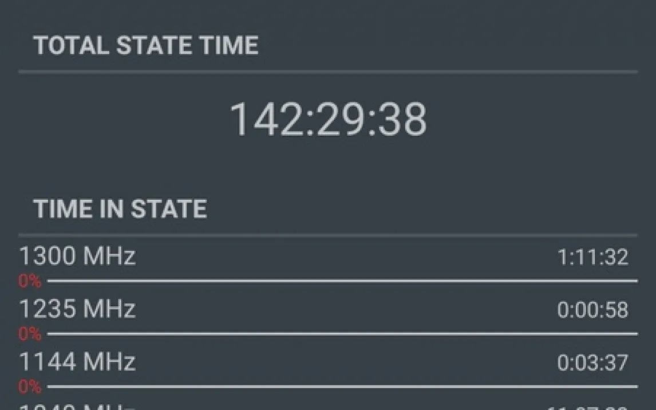Tap the 0:03:37 time value
The image size is (656, 410).
pyautogui.click(x=592, y=362)
